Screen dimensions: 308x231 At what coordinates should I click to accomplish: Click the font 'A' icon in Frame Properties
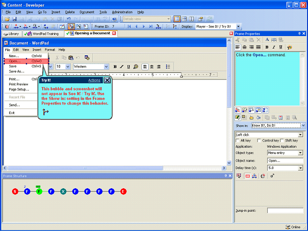267,39
